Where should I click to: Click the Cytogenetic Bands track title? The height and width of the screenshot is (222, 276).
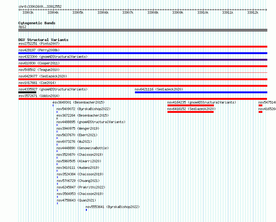click(37, 23)
